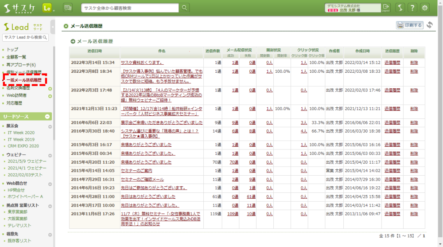The width and height of the screenshot is (443, 247).
Task: Click the Logout icon
Action: 386,8
